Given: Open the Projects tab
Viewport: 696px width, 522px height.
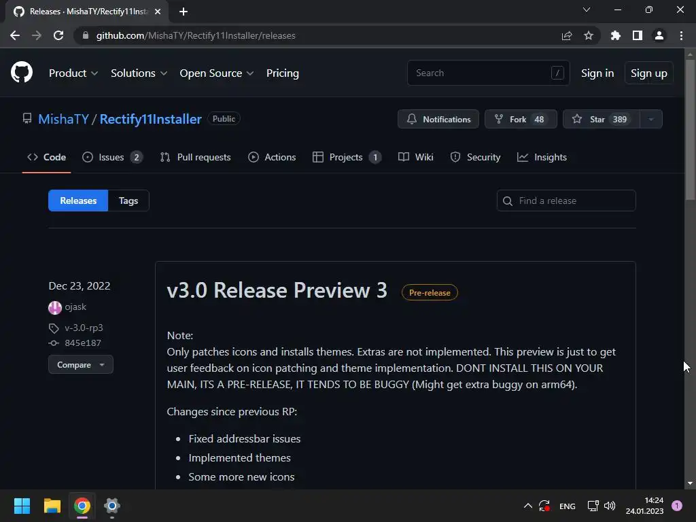Looking at the screenshot, I should [x=347, y=157].
